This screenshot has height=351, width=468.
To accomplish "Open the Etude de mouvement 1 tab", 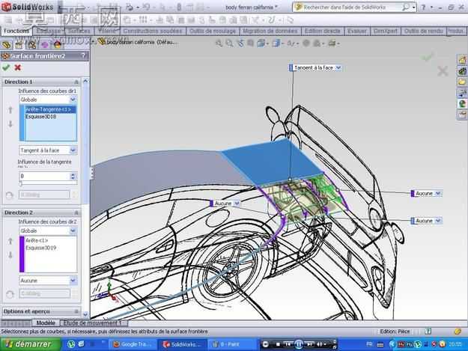I will point(93,323).
